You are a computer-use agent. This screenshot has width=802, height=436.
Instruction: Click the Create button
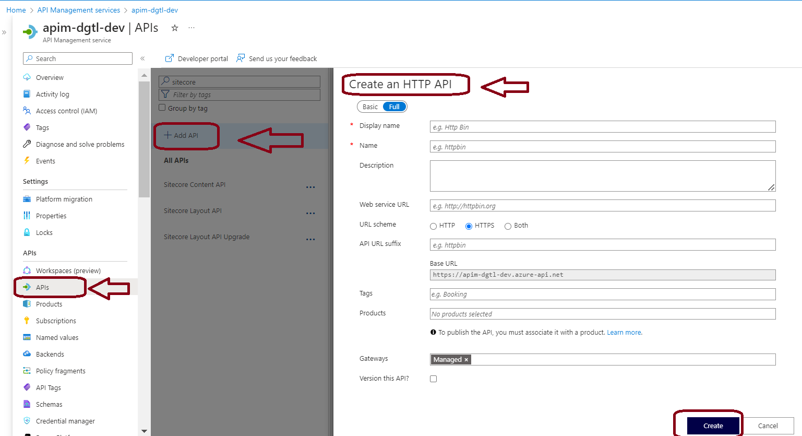[713, 426]
